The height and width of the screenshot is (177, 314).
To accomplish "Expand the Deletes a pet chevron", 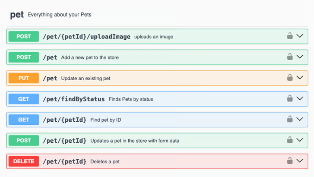I will (x=300, y=161).
